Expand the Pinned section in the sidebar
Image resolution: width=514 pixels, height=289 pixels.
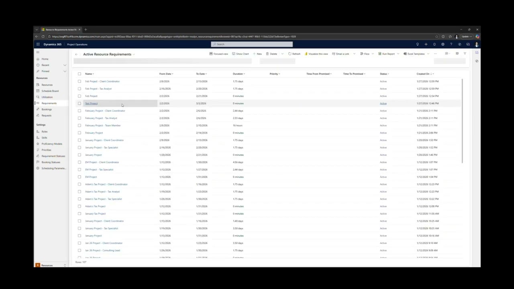pyautogui.click(x=65, y=71)
